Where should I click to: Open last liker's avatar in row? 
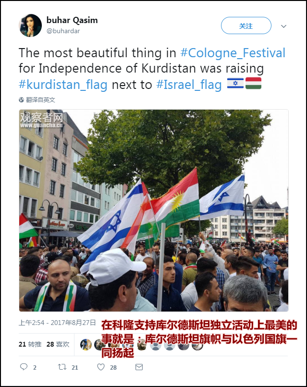[x=197, y=345]
